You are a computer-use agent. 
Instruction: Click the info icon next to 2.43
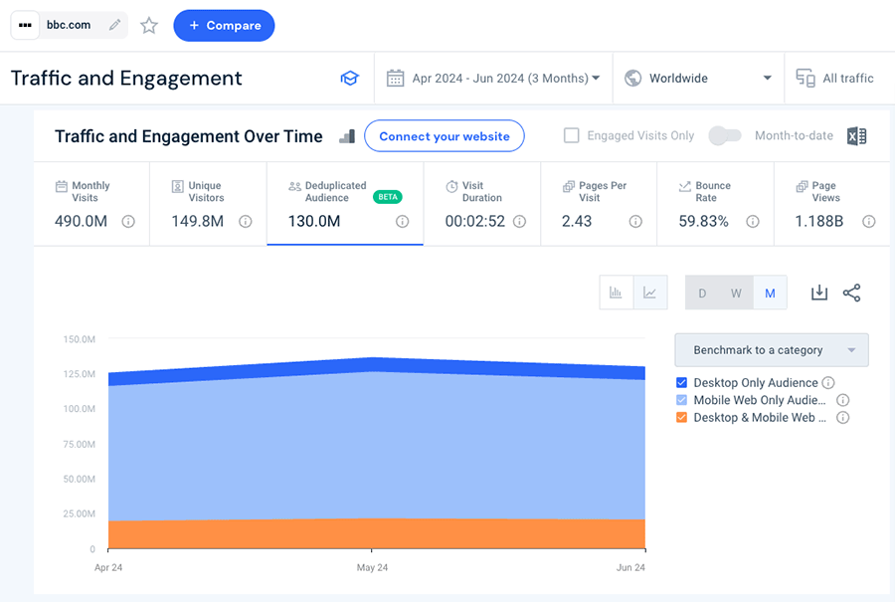(x=635, y=222)
